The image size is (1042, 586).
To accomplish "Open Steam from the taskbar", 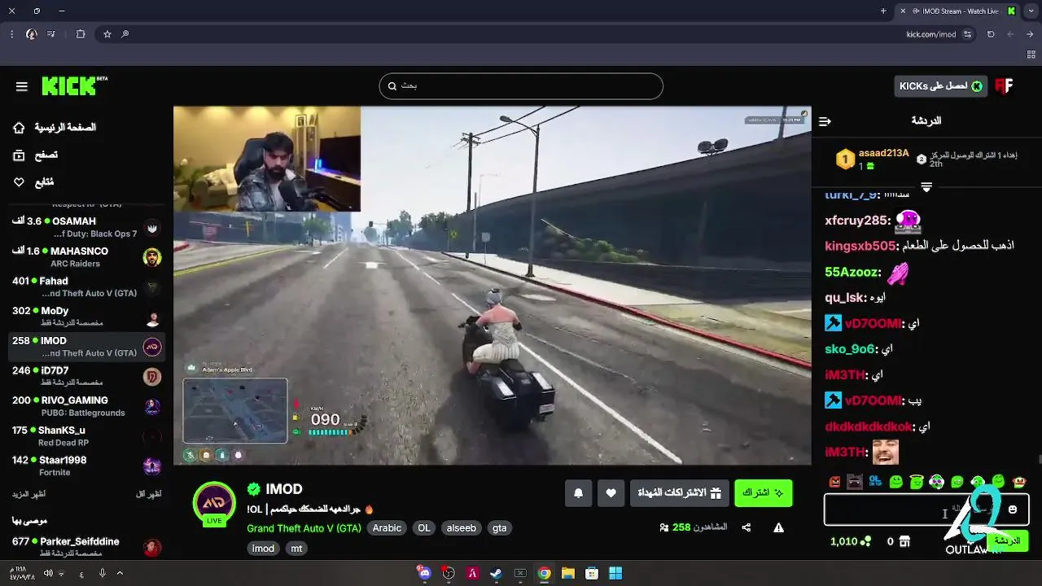I will [x=496, y=573].
